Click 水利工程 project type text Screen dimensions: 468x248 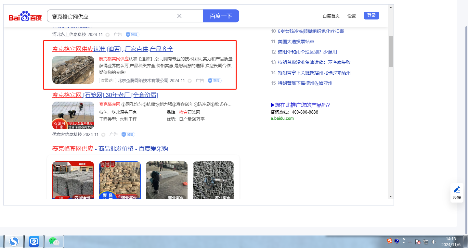pos(128,119)
